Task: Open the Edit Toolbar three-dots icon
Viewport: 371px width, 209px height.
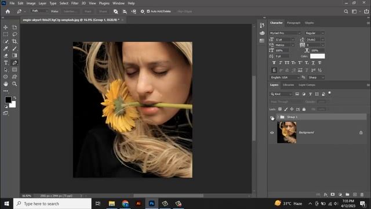Action: (5, 91)
